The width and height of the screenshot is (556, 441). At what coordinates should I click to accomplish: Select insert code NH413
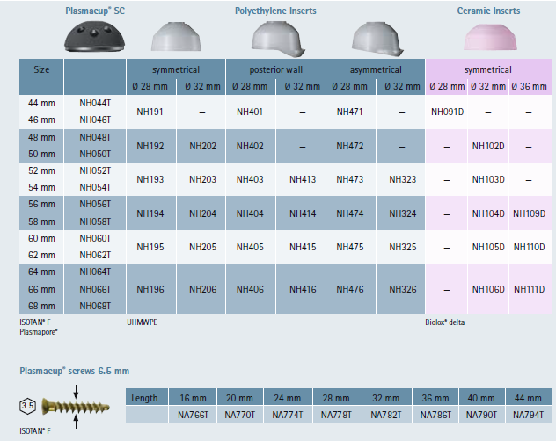click(303, 179)
